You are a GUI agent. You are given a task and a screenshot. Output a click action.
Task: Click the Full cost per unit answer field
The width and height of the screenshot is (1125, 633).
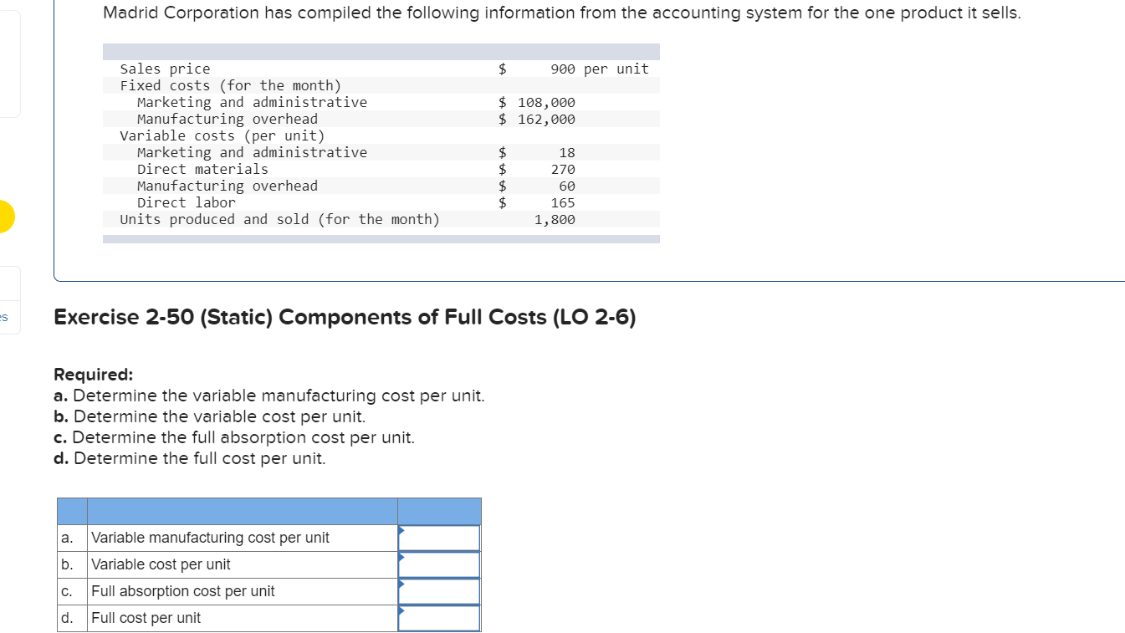pyautogui.click(x=439, y=618)
